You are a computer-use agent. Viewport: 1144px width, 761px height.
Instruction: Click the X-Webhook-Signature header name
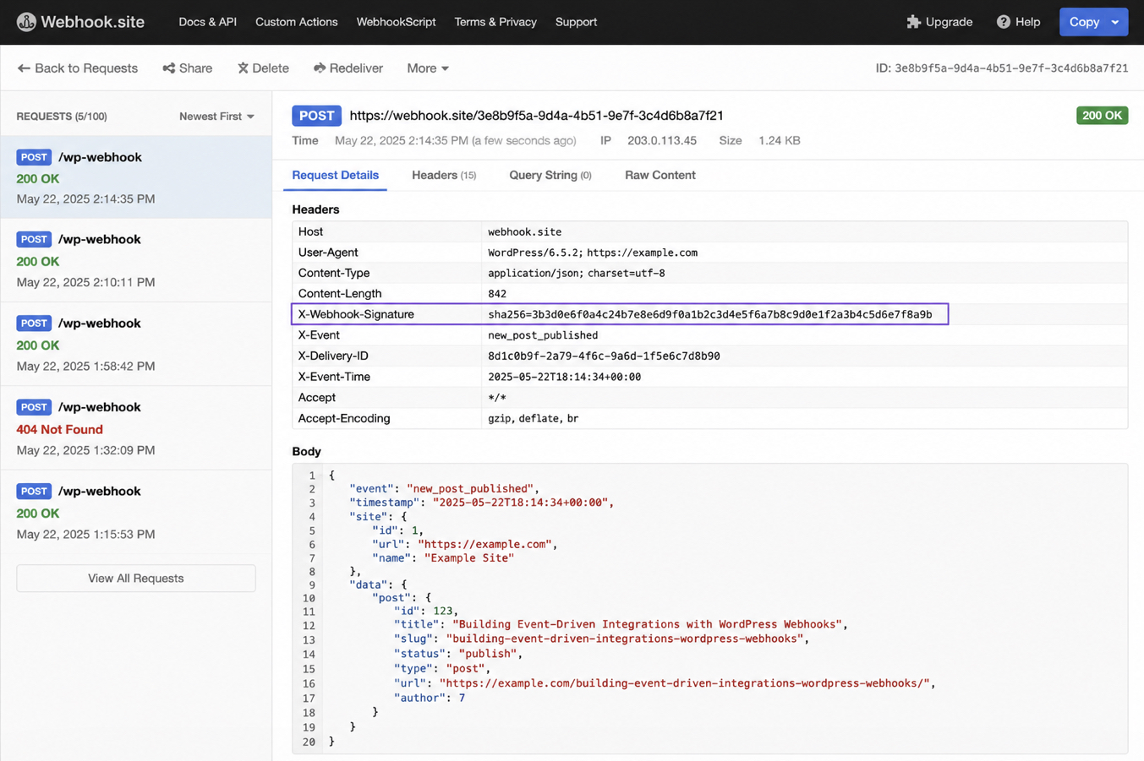point(356,314)
